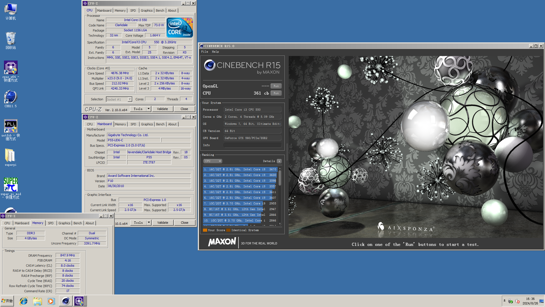Switch to Graphics tab in top CPU-Z window
Screen dimensions: 545x307
click(x=147, y=11)
